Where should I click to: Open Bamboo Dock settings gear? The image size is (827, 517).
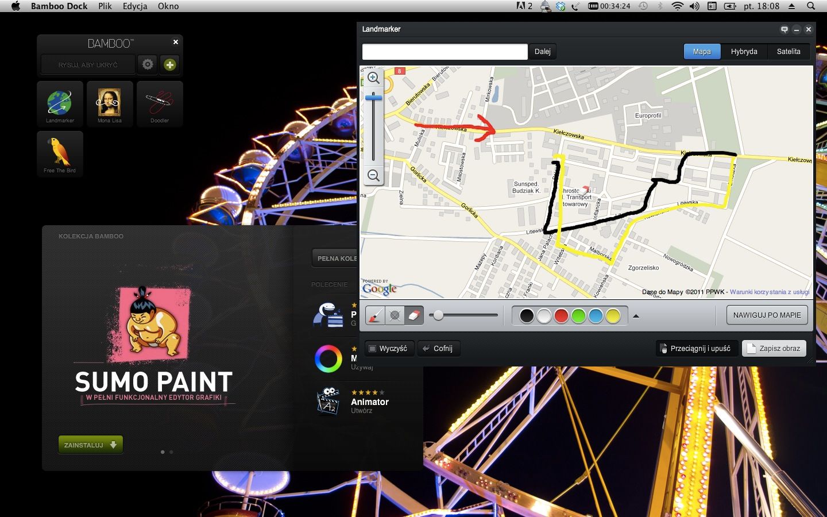click(148, 64)
